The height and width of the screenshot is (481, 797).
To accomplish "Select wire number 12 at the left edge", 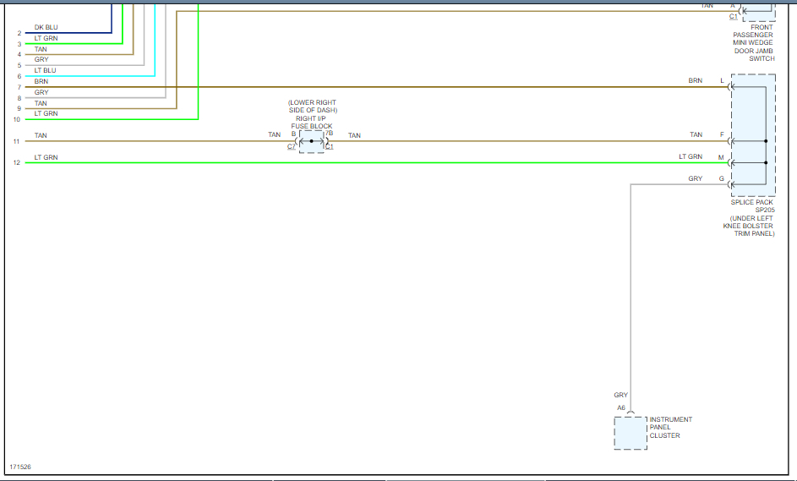I will (17, 162).
